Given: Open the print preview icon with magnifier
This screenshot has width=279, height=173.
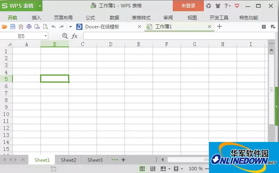Looking at the screenshot, I should coord(46,27).
